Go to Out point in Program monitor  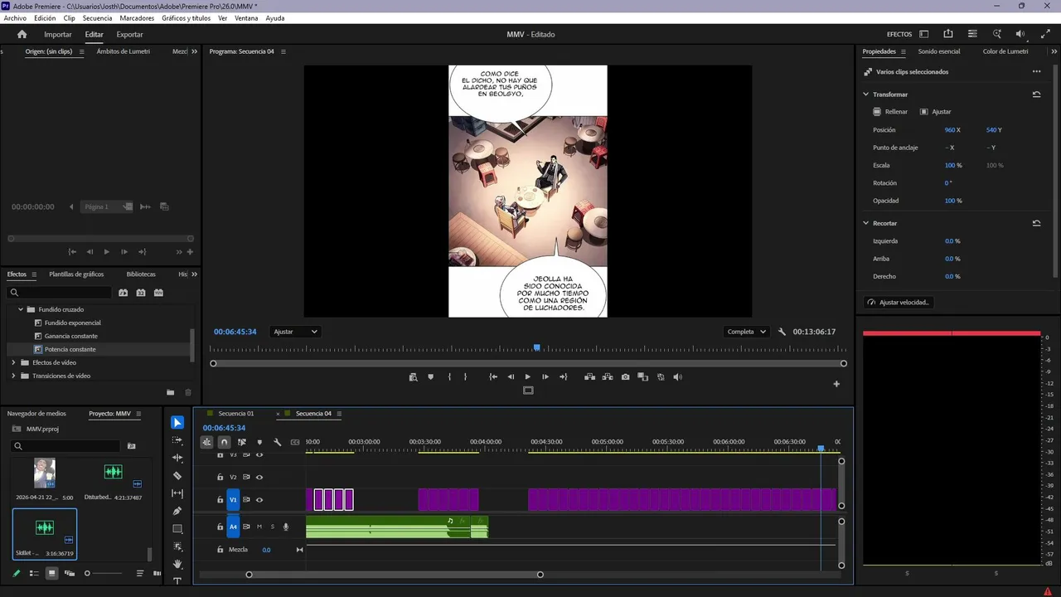[564, 376]
